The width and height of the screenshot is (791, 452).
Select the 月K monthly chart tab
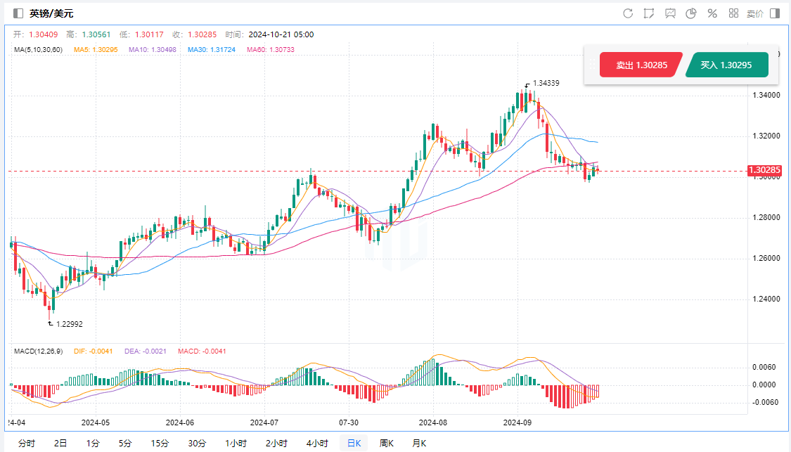point(419,443)
